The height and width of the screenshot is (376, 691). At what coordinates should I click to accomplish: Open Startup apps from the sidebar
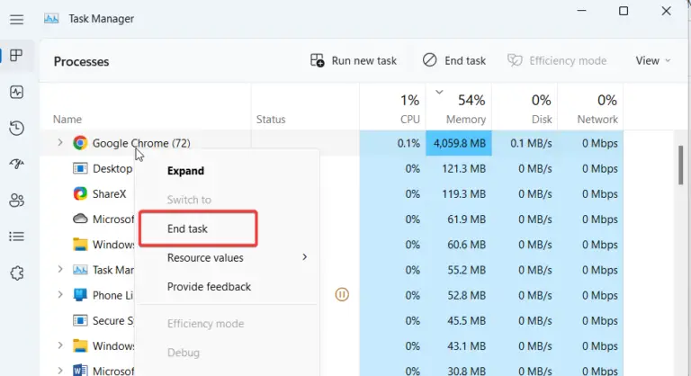pos(17,164)
